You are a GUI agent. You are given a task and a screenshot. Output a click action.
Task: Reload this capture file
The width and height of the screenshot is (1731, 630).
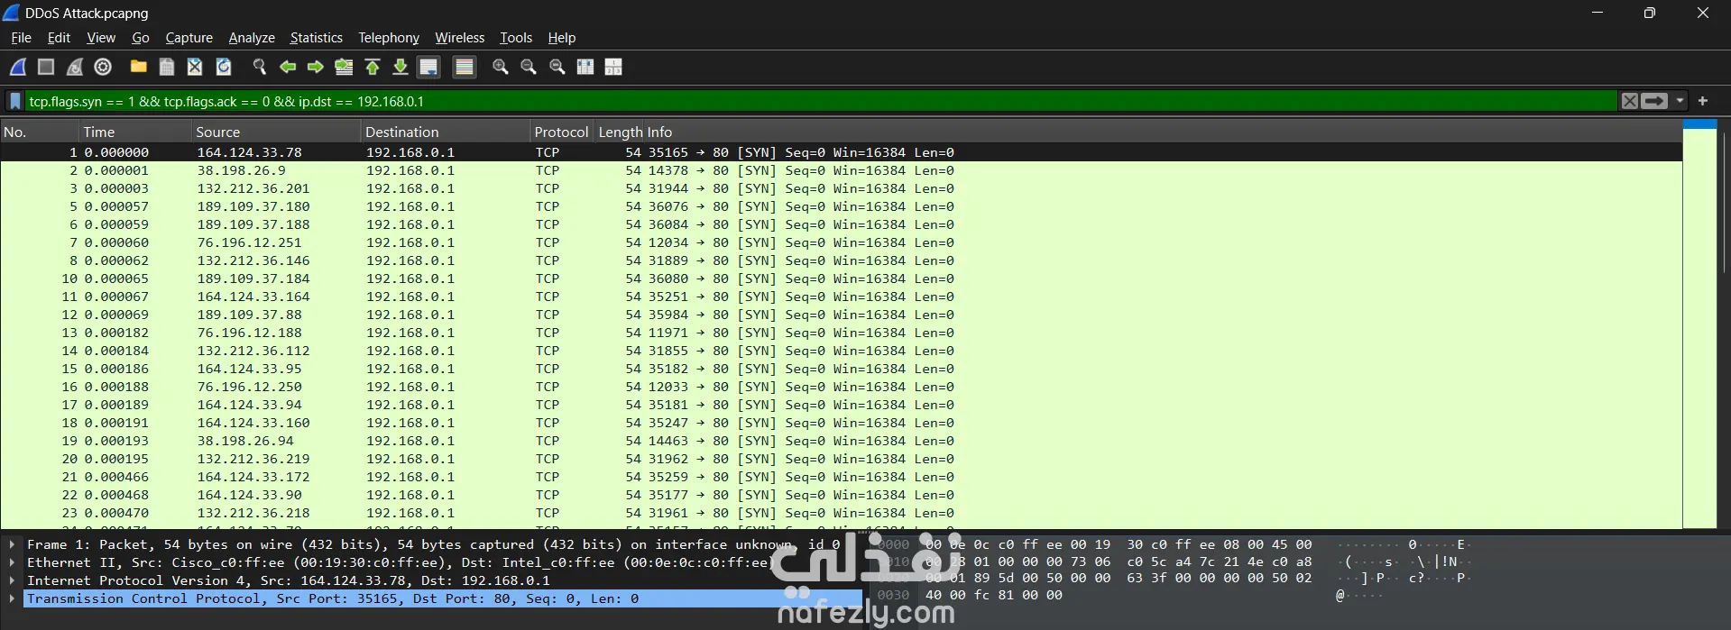[x=224, y=67]
